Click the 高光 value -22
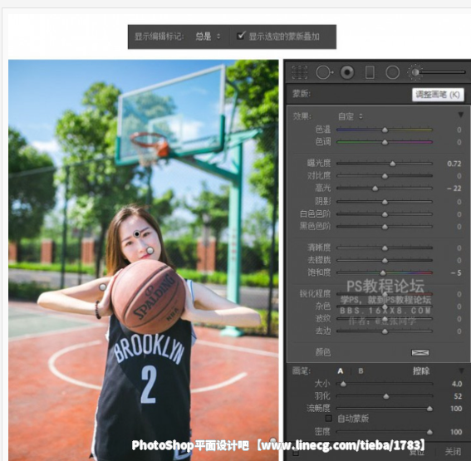 [x=454, y=189]
